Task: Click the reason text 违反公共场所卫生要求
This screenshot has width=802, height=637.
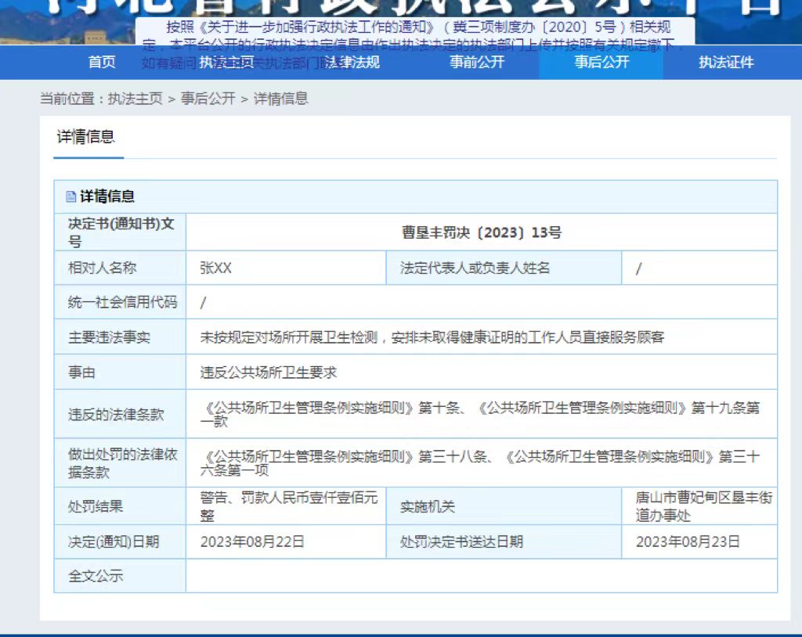Action: pos(269,372)
